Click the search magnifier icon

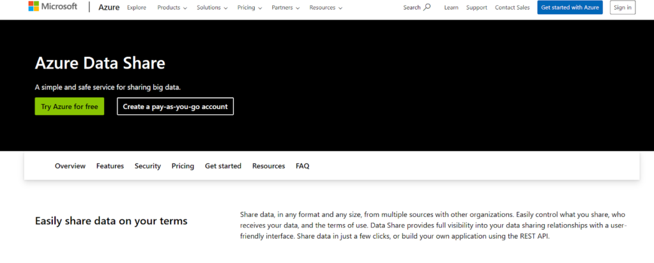pyautogui.click(x=427, y=7)
